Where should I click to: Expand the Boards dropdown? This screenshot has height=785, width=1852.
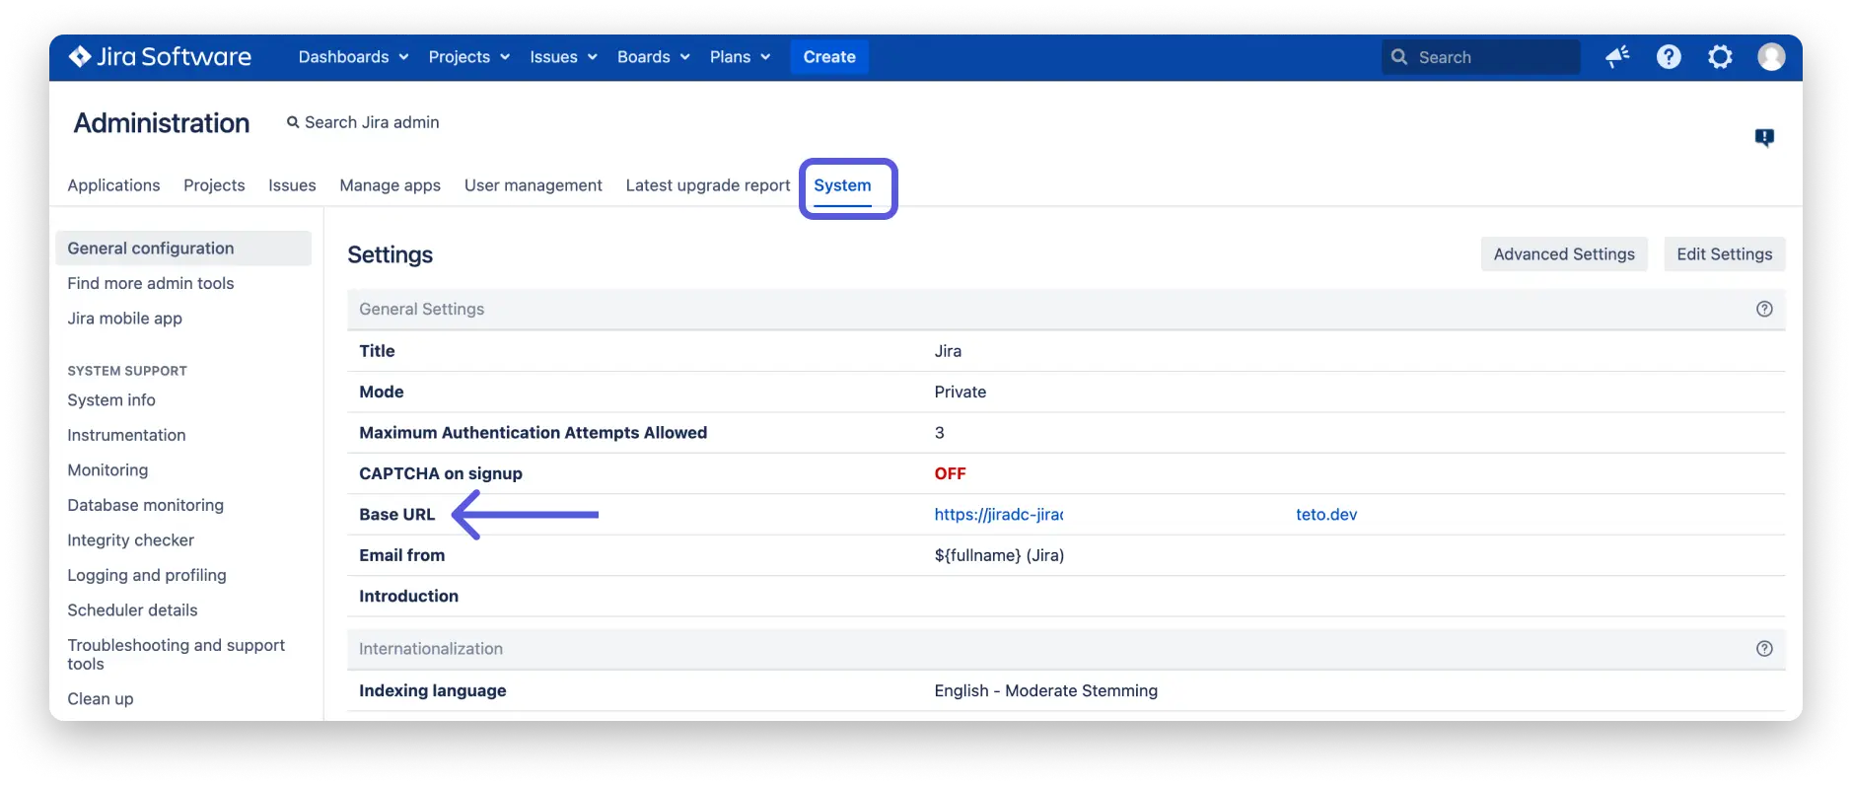[x=653, y=57]
